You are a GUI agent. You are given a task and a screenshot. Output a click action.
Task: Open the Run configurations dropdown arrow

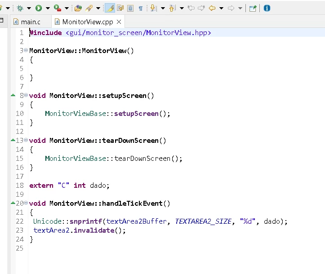point(48,8)
